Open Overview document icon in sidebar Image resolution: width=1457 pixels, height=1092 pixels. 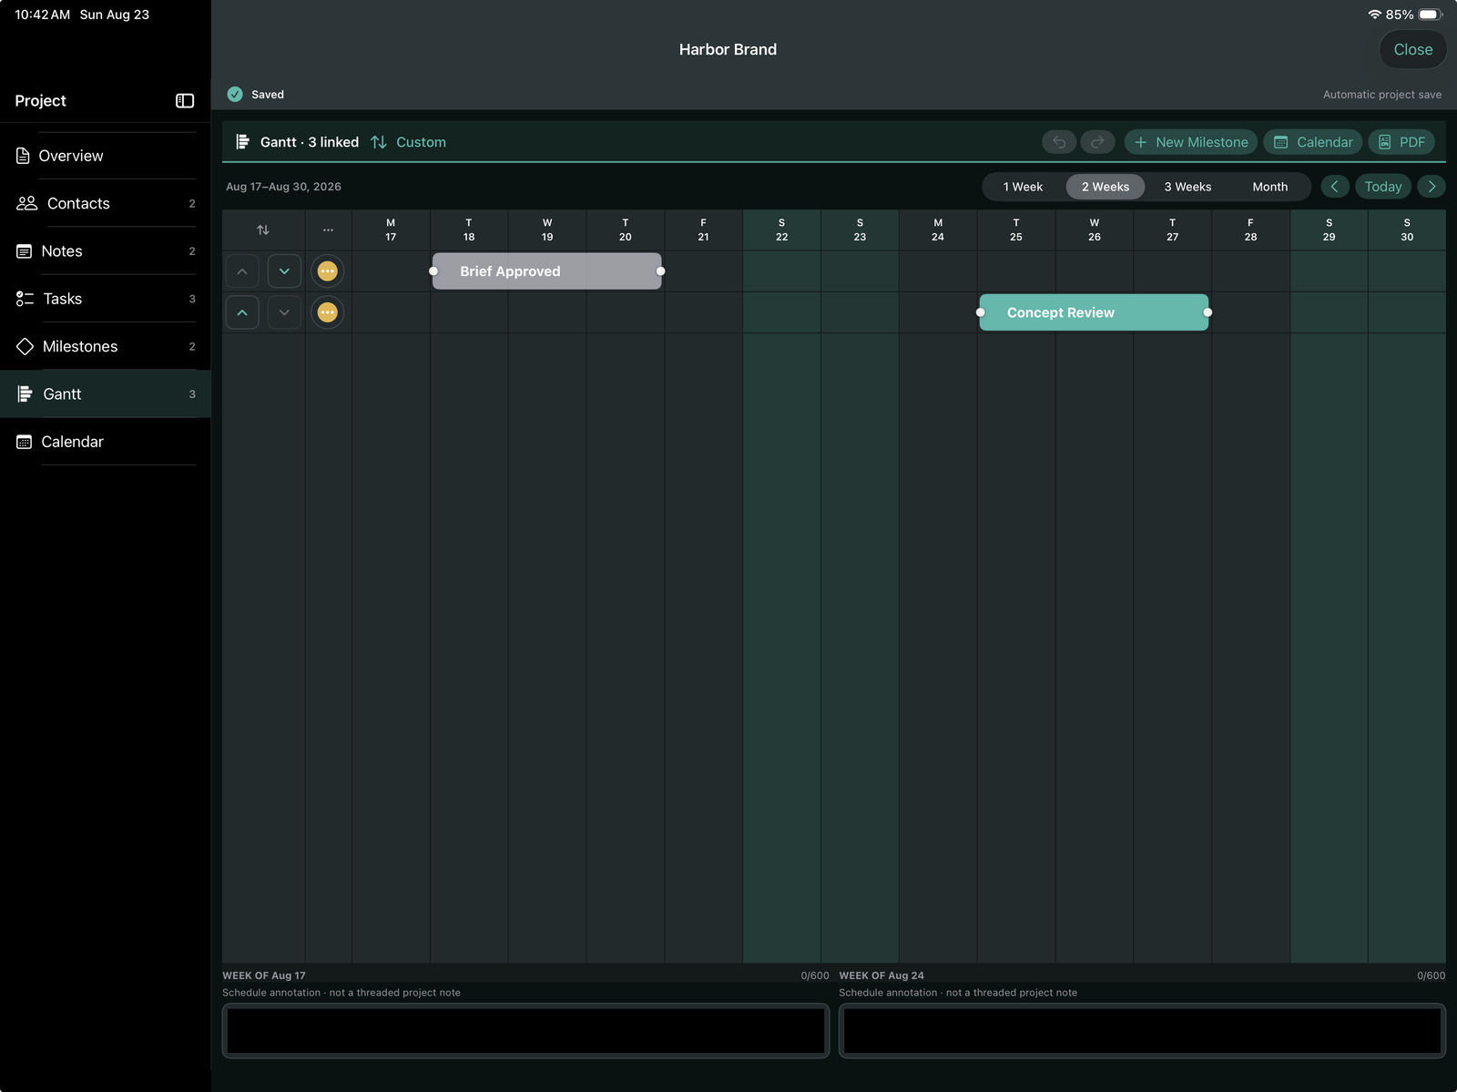pyautogui.click(x=23, y=156)
